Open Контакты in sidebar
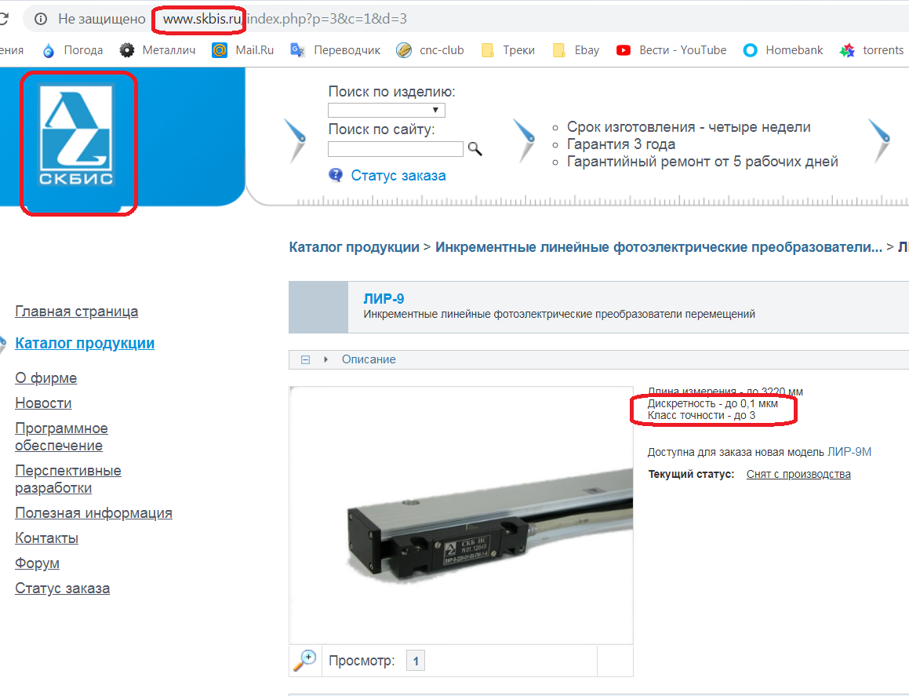 (x=46, y=538)
